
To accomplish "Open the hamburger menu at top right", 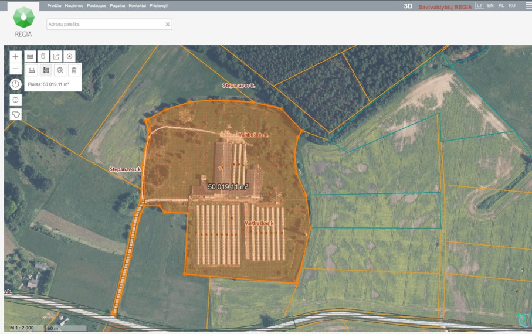I will (528, 6).
